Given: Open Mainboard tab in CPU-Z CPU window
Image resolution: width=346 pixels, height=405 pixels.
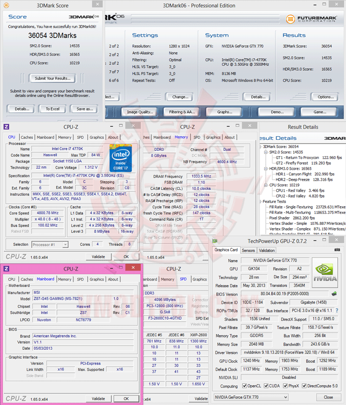Looking at the screenshot, I should 45,137.
